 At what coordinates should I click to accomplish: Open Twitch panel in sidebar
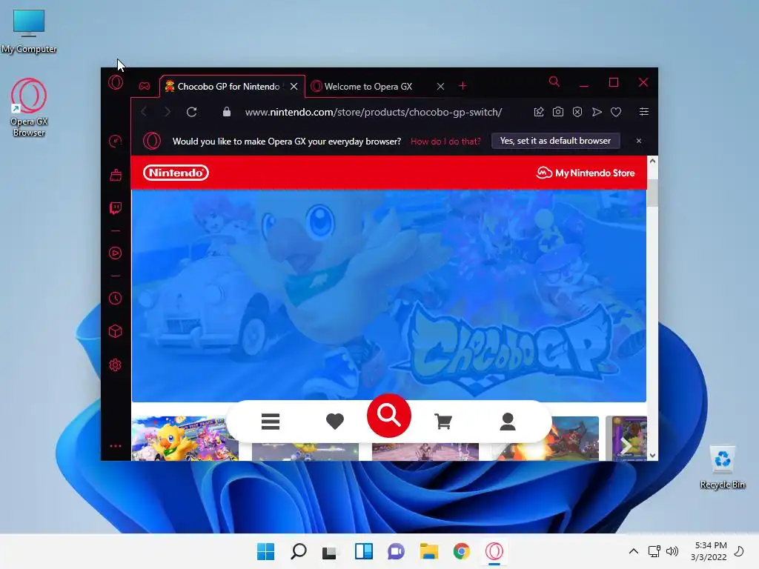point(115,208)
